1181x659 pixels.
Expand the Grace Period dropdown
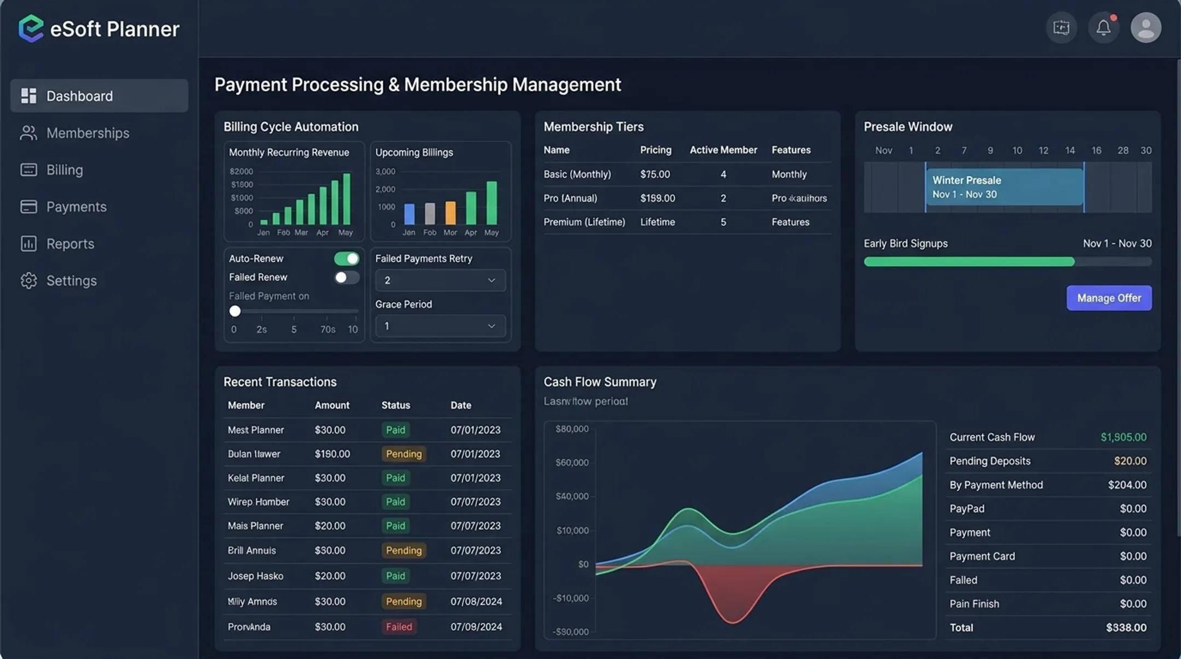[440, 326]
